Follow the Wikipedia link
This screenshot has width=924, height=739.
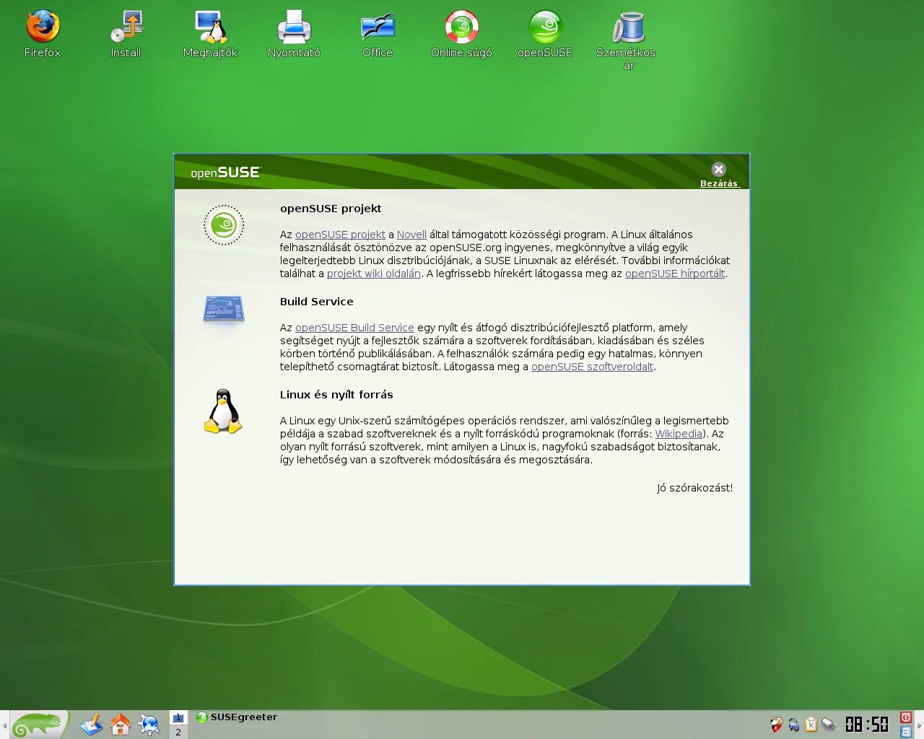[679, 434]
